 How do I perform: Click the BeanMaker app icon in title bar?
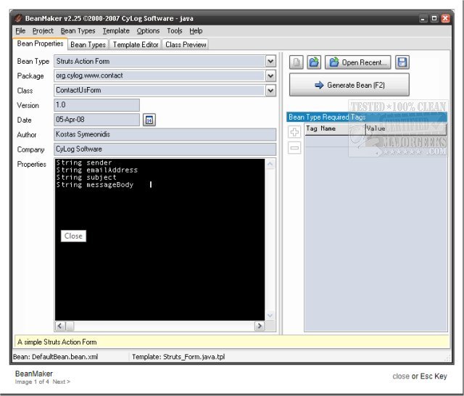tap(19, 17)
